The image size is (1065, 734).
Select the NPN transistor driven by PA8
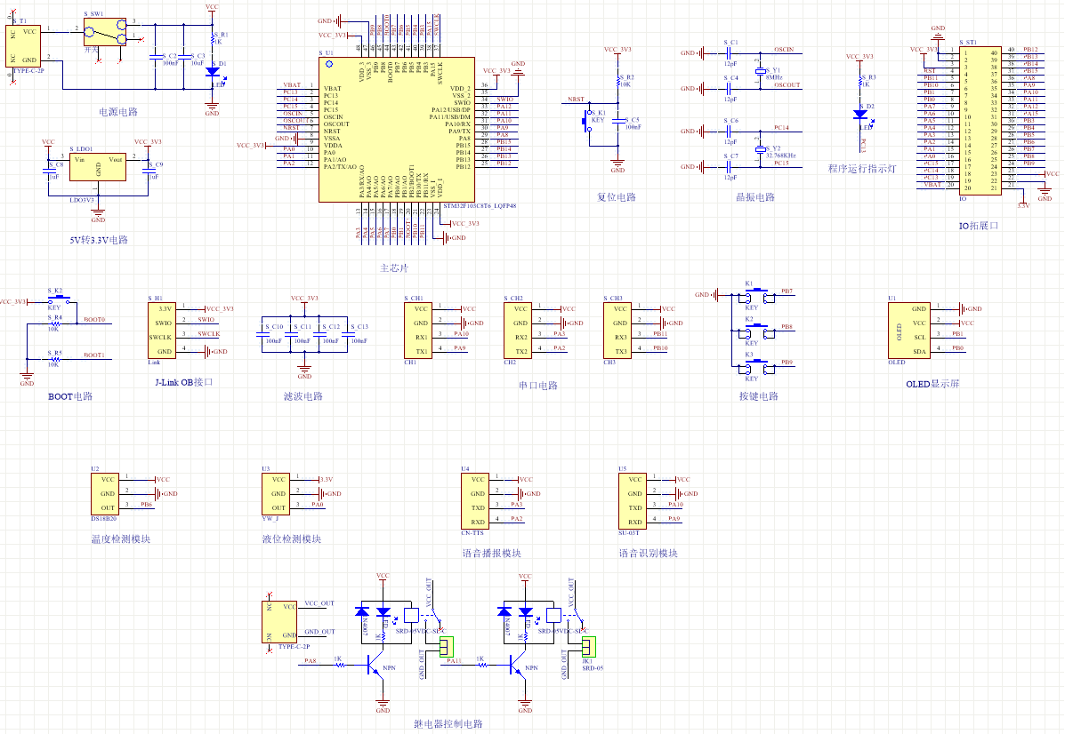376,666
